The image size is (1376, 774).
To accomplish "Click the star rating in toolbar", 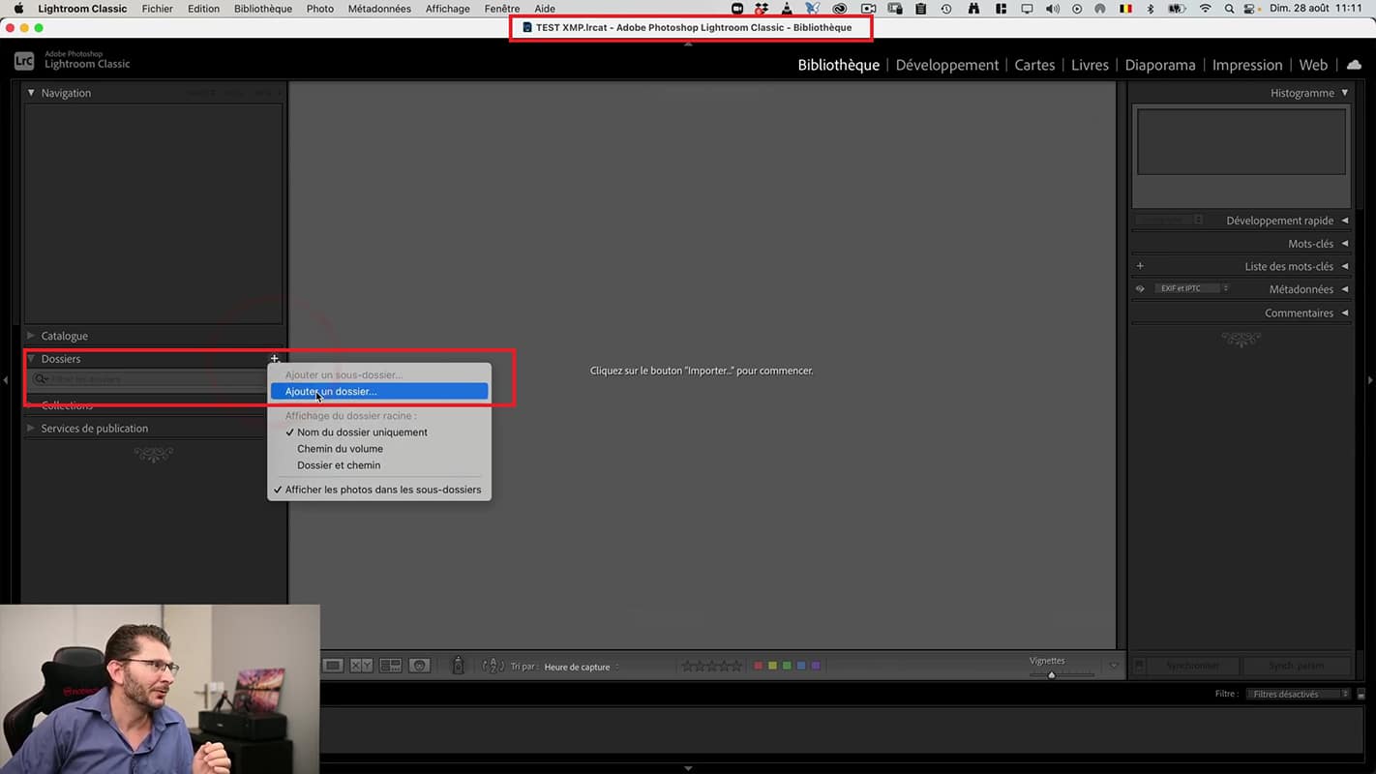I will (x=711, y=666).
